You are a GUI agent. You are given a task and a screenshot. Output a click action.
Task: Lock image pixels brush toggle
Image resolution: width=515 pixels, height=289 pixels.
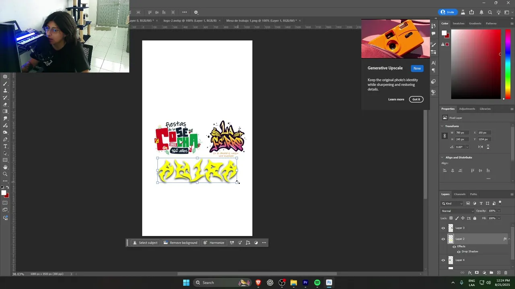[457, 218]
